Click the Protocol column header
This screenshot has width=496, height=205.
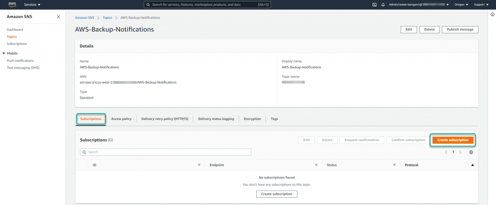[412, 165]
